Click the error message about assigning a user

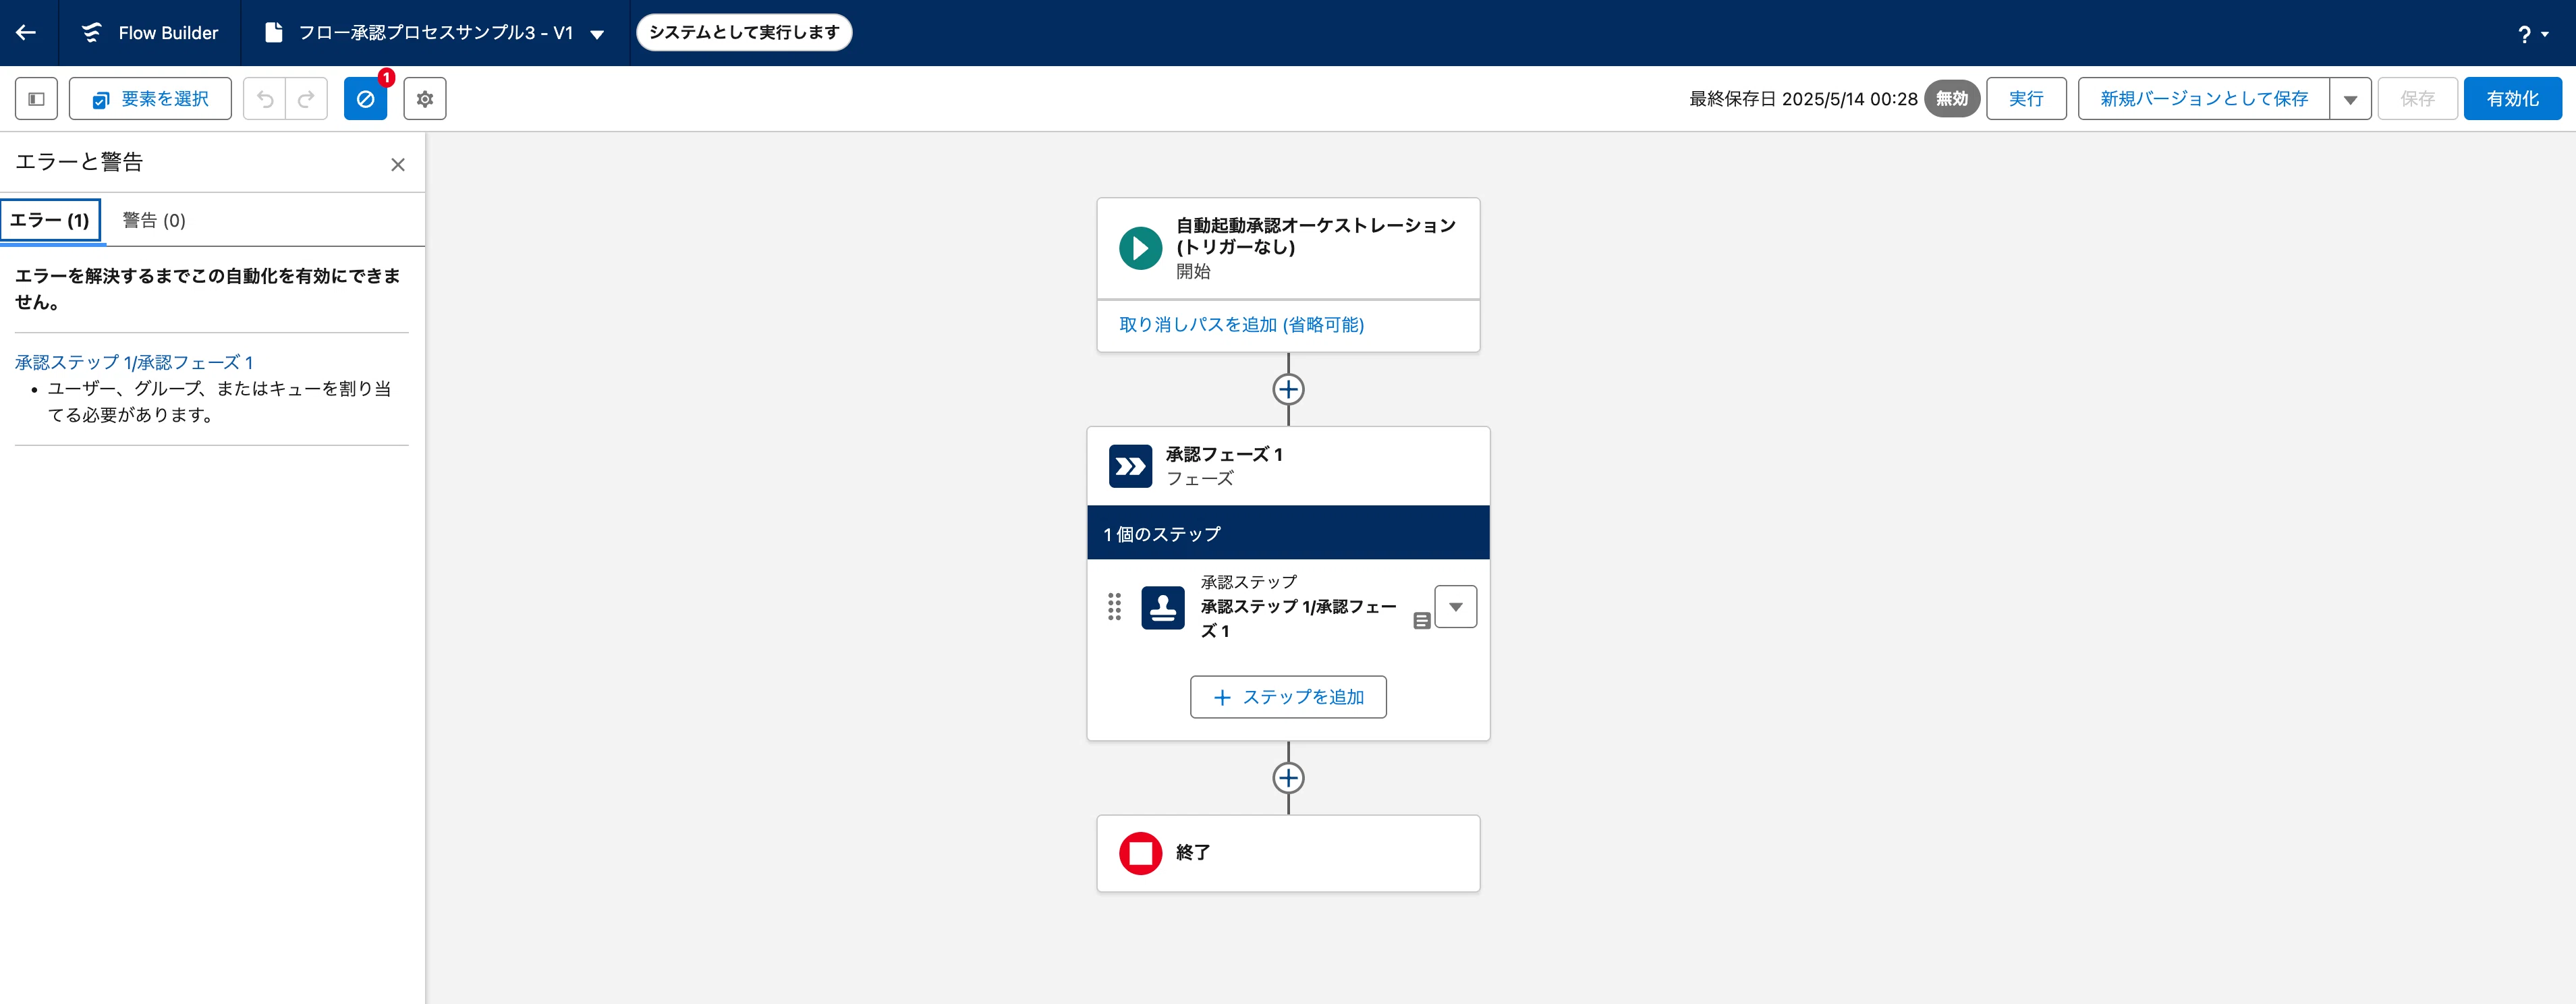pos(218,402)
